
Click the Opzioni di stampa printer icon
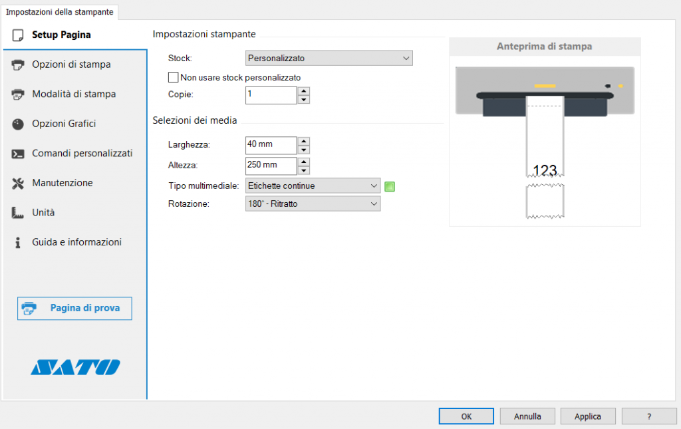18,65
